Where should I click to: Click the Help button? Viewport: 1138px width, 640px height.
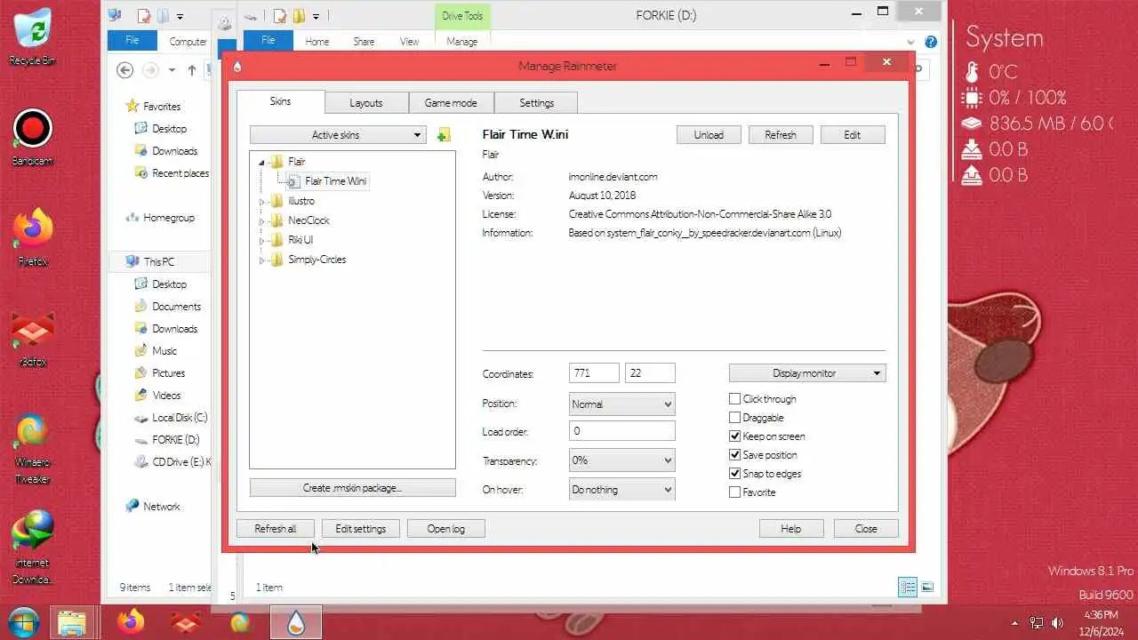point(791,529)
